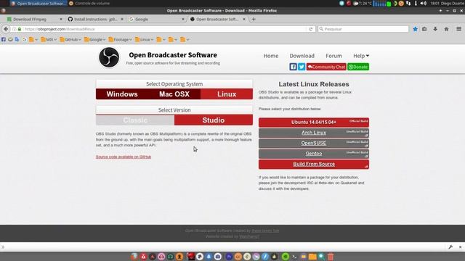Close the Download FFmpeg tab
This screenshot has height=261, width=465.
coord(61,20)
